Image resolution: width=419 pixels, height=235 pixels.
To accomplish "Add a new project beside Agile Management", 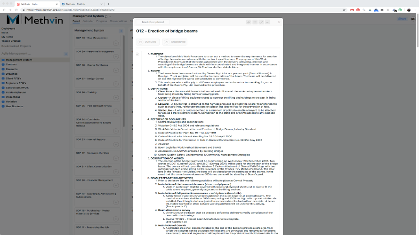I will (x=66, y=54).
